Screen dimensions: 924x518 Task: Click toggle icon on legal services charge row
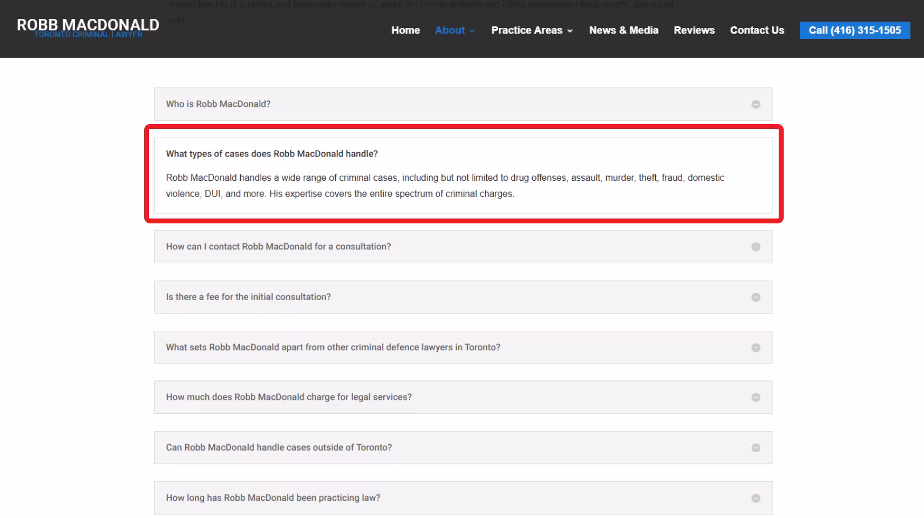point(756,397)
